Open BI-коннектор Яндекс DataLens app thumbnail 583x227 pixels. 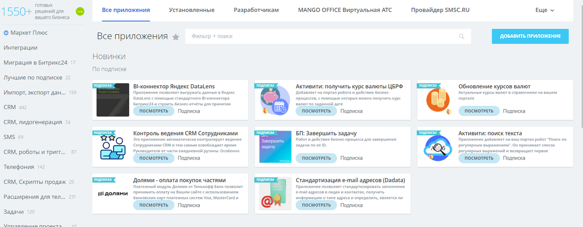[x=113, y=100]
